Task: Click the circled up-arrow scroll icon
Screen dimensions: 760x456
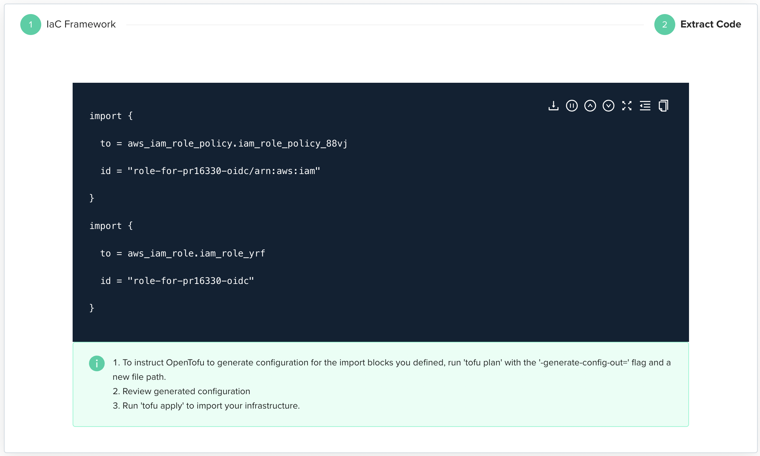Action: point(590,106)
